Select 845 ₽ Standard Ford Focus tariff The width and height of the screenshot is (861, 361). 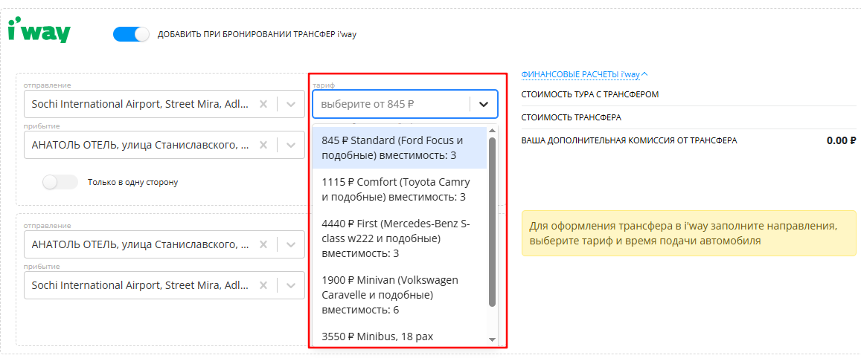click(400, 148)
